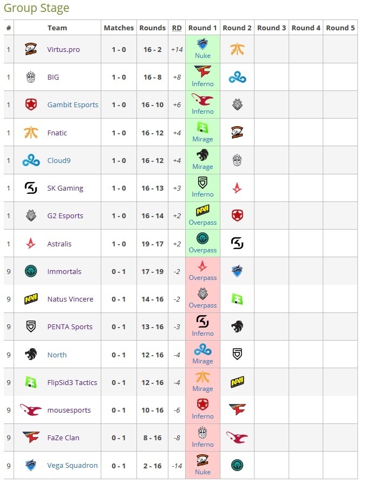Click Overpass map link in Astralis Round 1 cell

pyautogui.click(x=203, y=250)
